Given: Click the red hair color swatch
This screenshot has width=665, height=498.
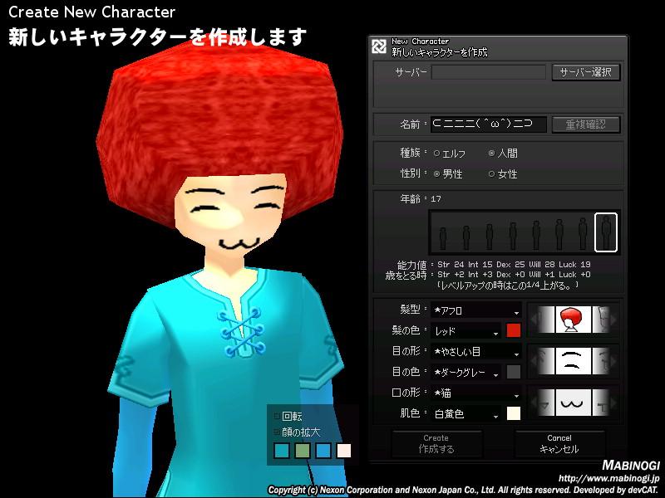Looking at the screenshot, I should (x=514, y=330).
